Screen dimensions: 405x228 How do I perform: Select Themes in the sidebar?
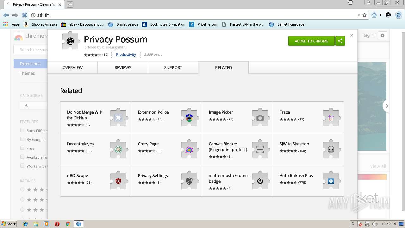(x=27, y=73)
